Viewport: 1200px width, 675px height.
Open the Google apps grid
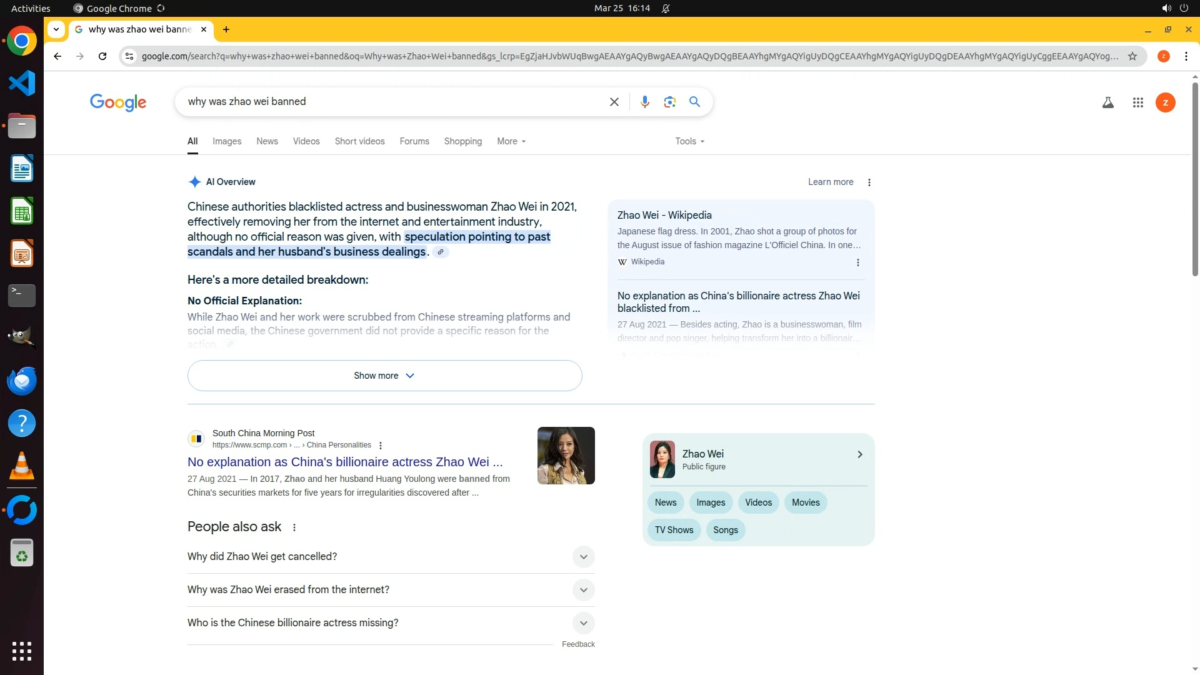tap(1137, 102)
